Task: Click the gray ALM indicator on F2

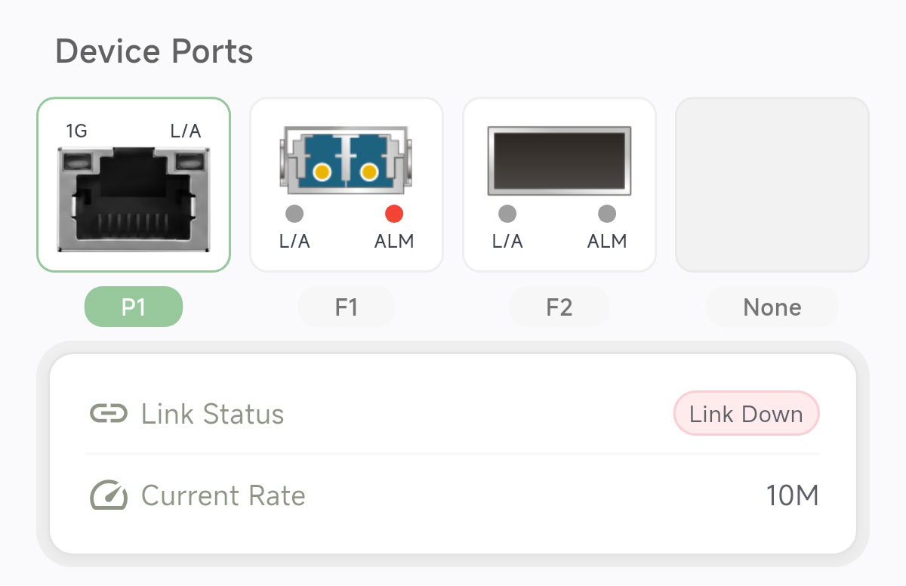Action: coord(607,214)
